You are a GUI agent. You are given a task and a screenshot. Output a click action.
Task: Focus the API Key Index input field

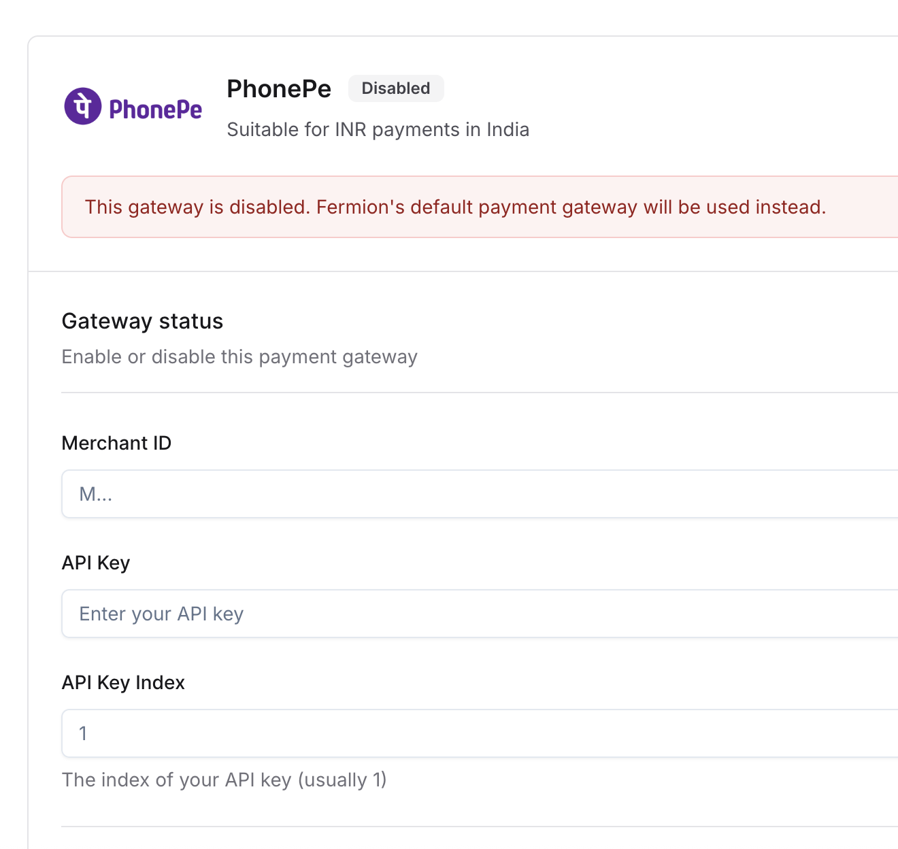[476, 733]
